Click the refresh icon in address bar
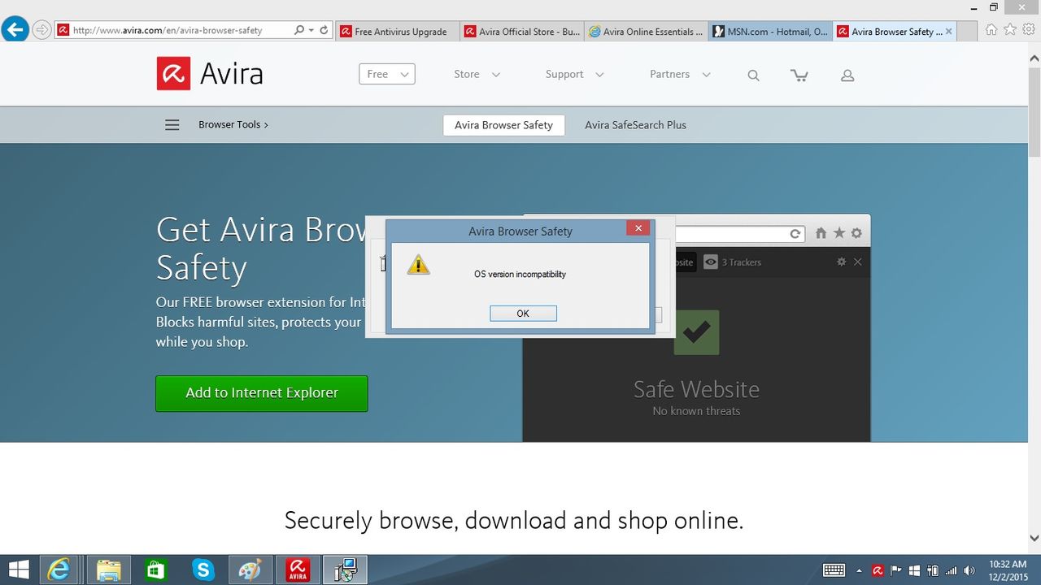This screenshot has width=1041, height=585. (x=324, y=30)
